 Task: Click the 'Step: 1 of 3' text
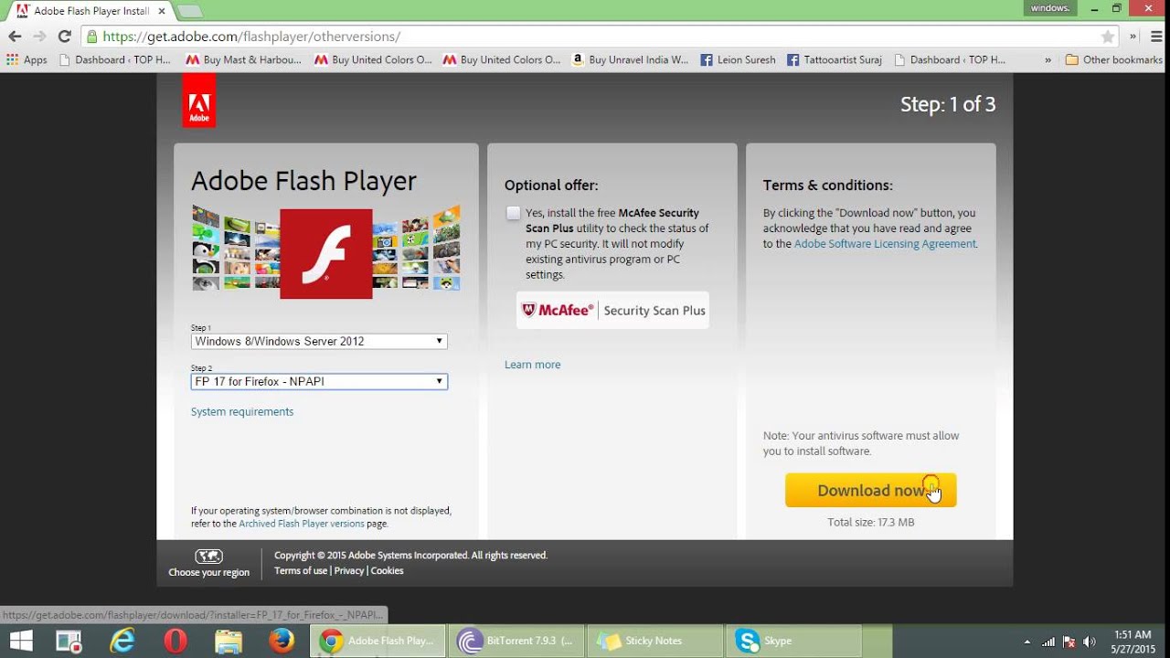[x=948, y=104]
